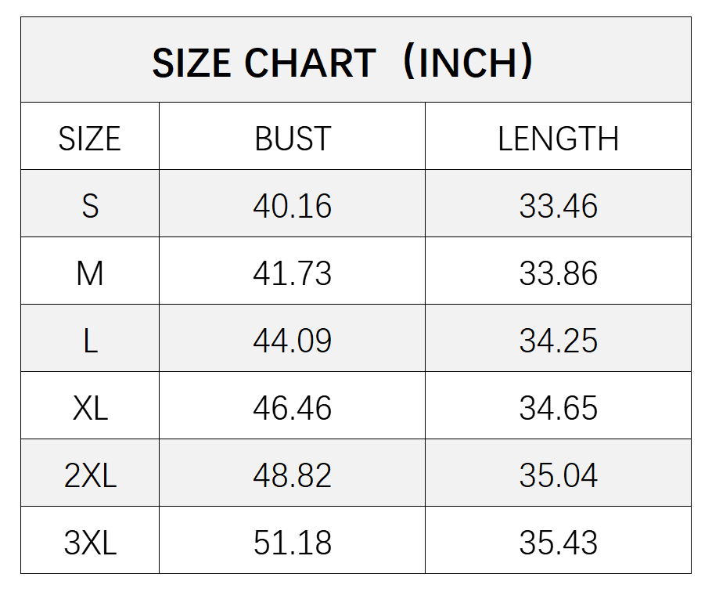Select bust value 44.09
Screen dimensions: 712x592
[x=293, y=341]
